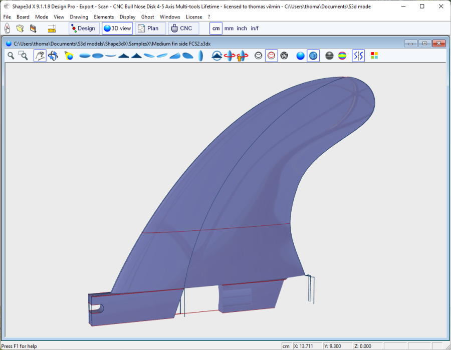Image resolution: width=451 pixels, height=350 pixels.
Task: Click the measuring ruler icon
Action: [x=52, y=29]
